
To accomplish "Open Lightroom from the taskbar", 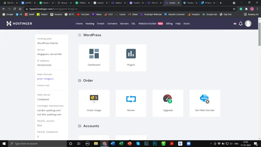I will pos(146,143).
